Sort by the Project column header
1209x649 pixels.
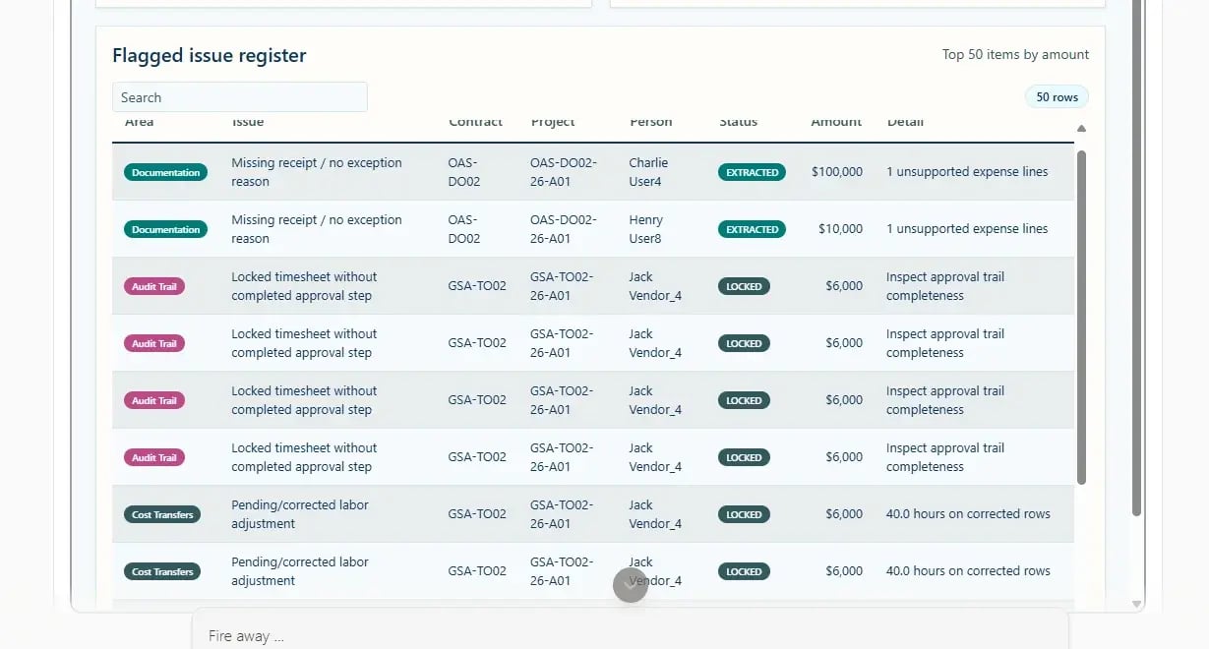(553, 122)
